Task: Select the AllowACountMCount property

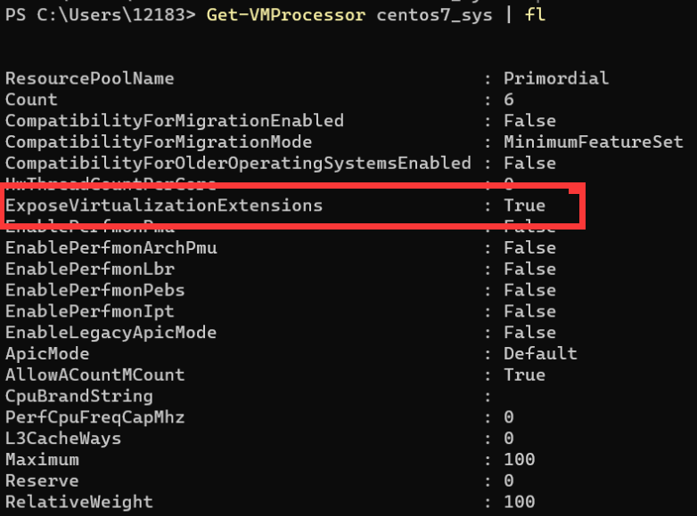Action: pos(95,375)
